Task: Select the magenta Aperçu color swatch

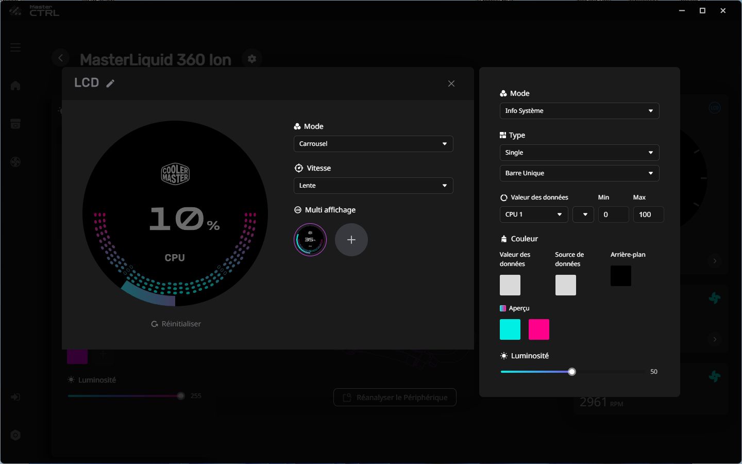Action: [x=539, y=329]
